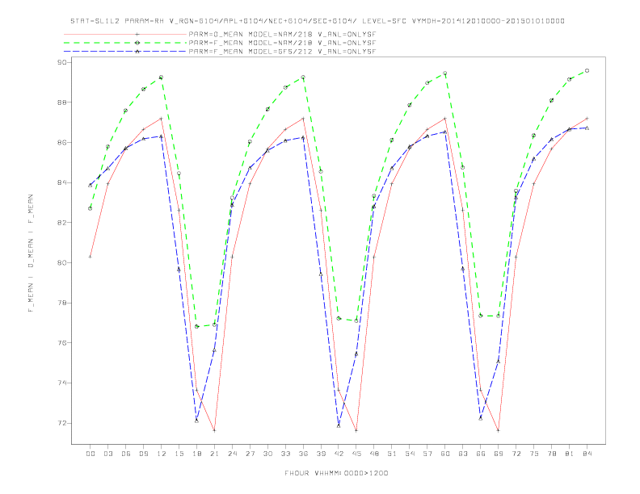
Task: Click the red solid line sample in legend
Action: [125, 34]
